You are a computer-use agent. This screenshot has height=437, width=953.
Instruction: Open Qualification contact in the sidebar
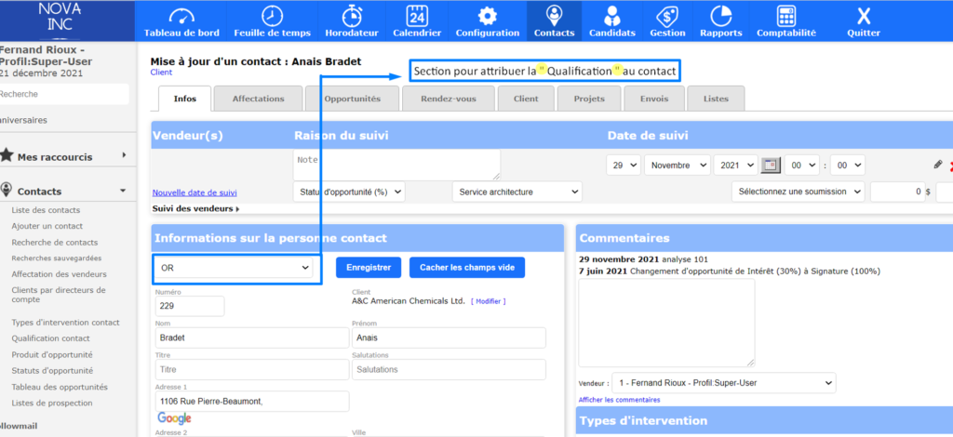tap(50, 338)
